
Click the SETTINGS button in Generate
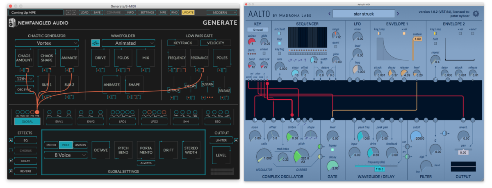147,13
